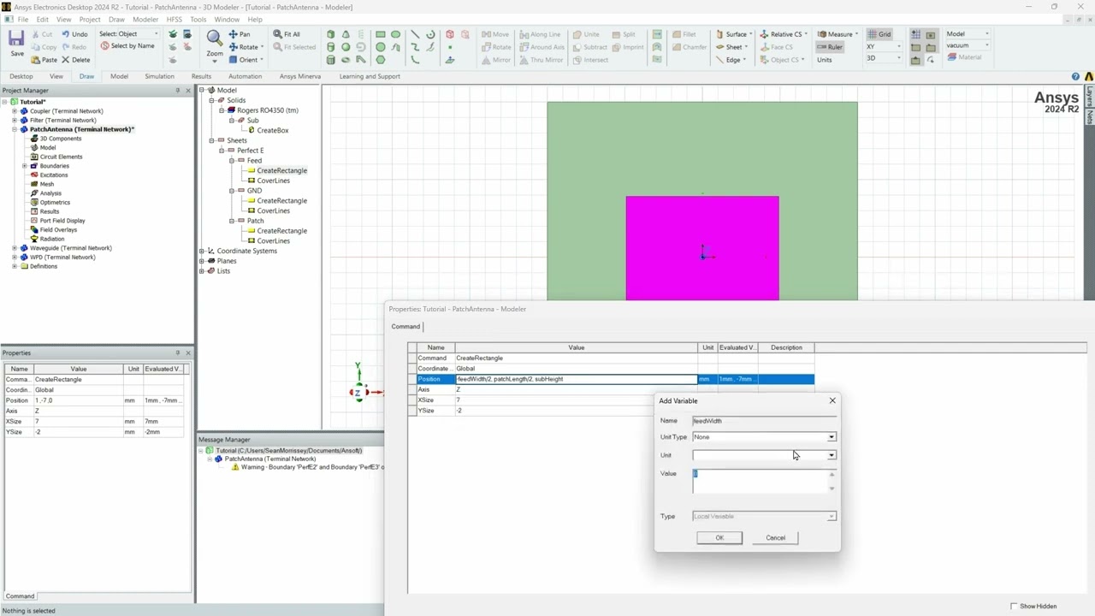
Task: Open the XY plane dropdown
Action: click(x=898, y=46)
